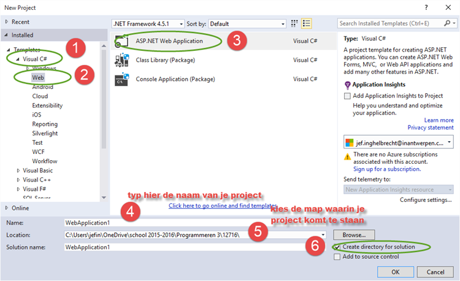Switch templates view to medium icons list
This screenshot has height=281, width=460.
tap(307, 23)
